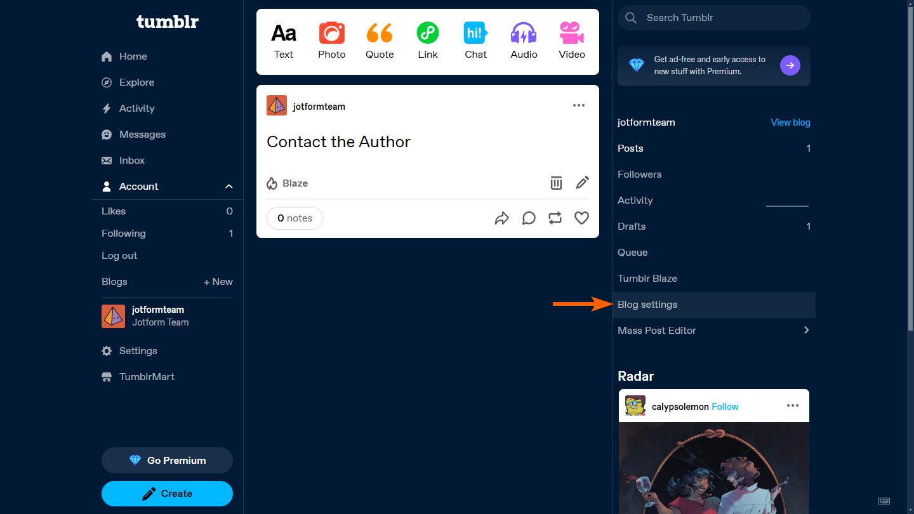Blaze the Contact the Author post

click(x=288, y=183)
